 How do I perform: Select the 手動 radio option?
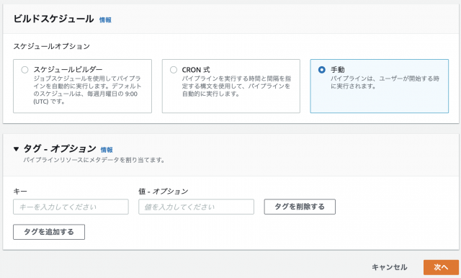click(x=322, y=70)
